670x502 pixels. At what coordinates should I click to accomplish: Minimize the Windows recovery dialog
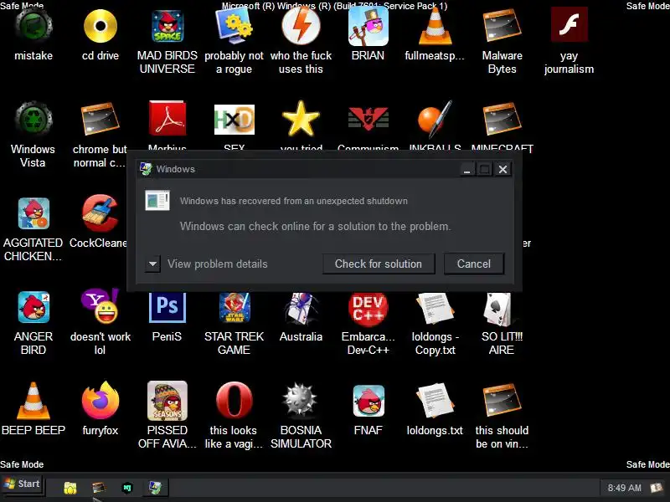point(467,170)
